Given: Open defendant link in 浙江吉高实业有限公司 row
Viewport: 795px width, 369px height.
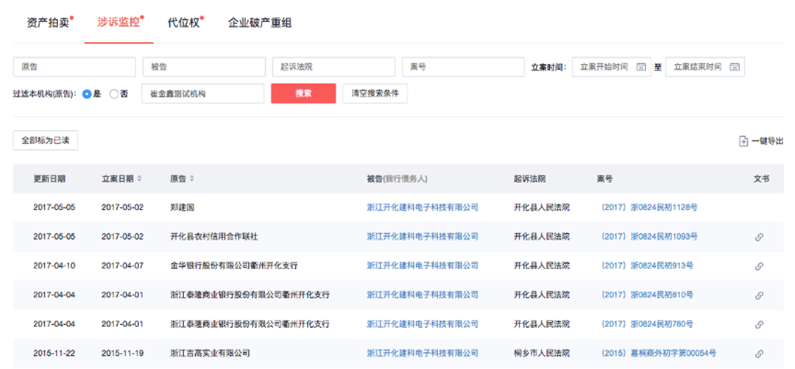Looking at the screenshot, I should tap(423, 353).
